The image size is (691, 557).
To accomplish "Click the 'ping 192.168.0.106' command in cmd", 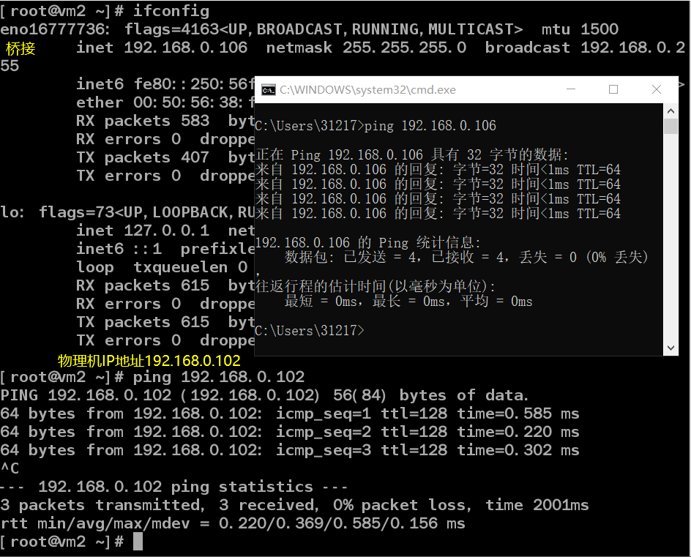I will [x=430, y=126].
